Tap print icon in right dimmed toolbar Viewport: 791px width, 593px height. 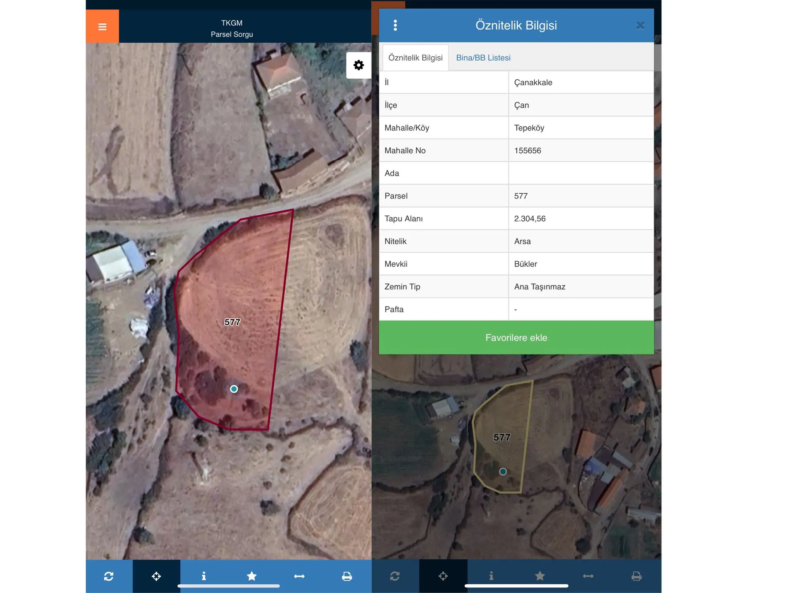636,576
